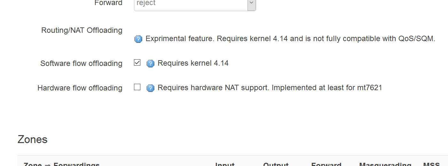Click the Software flow offloading label
Screen dimensions: 448x166
(81, 63)
